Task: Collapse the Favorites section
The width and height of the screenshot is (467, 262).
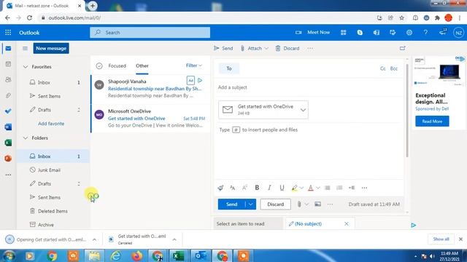Action: [x=26, y=67]
